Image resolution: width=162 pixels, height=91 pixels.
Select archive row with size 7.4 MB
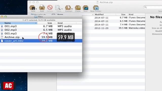coord(114,25)
